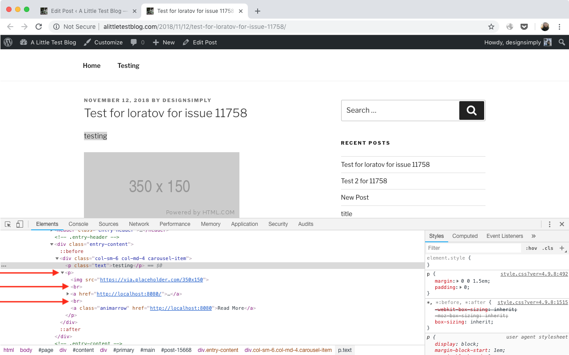The height and width of the screenshot is (355, 569).
Task: Open a new browser tab with plus
Action: 258,11
